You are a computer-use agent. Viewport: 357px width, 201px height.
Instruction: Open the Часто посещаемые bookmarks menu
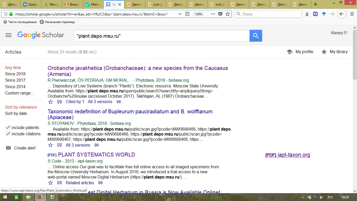20,22
